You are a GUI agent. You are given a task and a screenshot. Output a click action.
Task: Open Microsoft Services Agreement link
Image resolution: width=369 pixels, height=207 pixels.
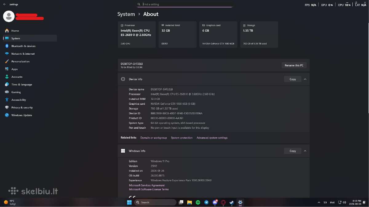(147, 186)
